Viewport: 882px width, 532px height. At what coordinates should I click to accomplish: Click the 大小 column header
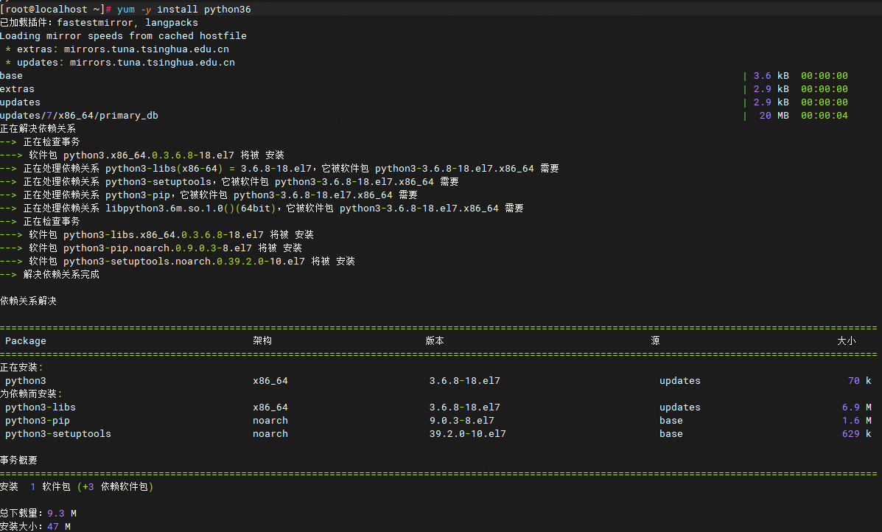coord(847,341)
